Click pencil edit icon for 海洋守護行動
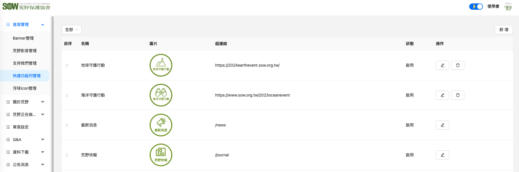Image resolution: width=519 pixels, height=172 pixels. (x=442, y=95)
